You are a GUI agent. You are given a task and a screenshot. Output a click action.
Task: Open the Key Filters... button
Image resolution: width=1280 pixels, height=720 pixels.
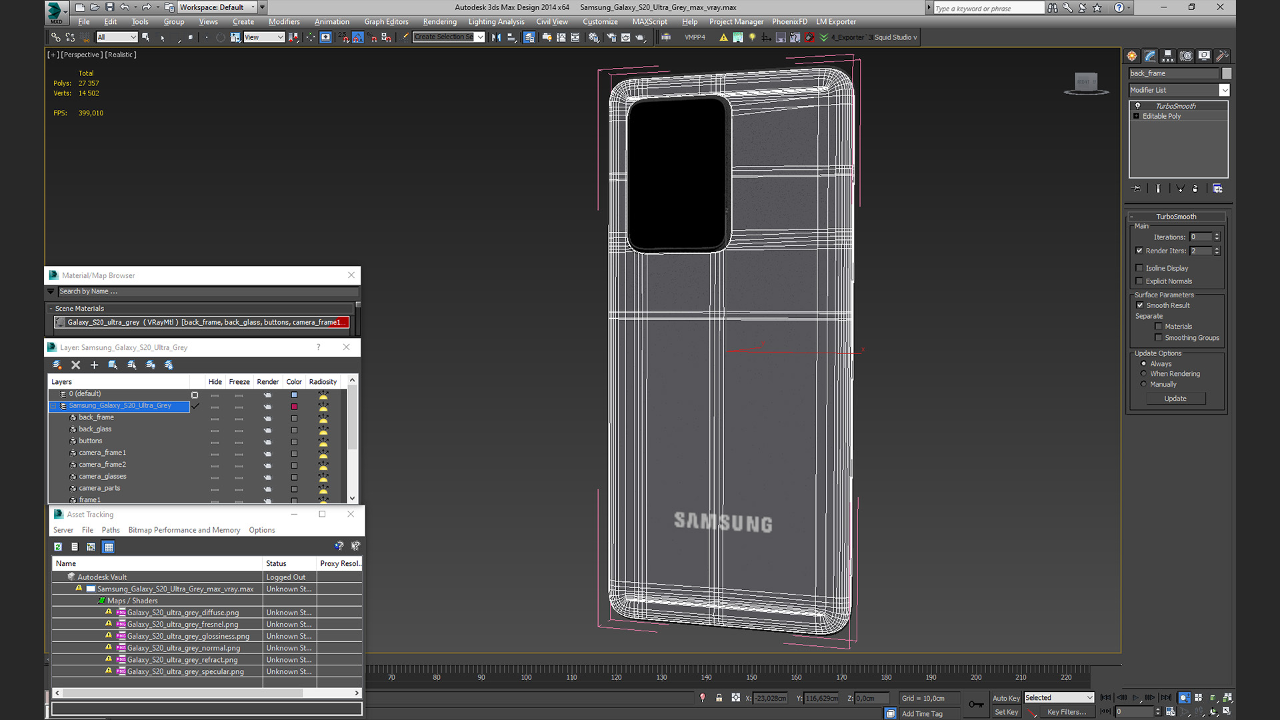pos(1067,713)
